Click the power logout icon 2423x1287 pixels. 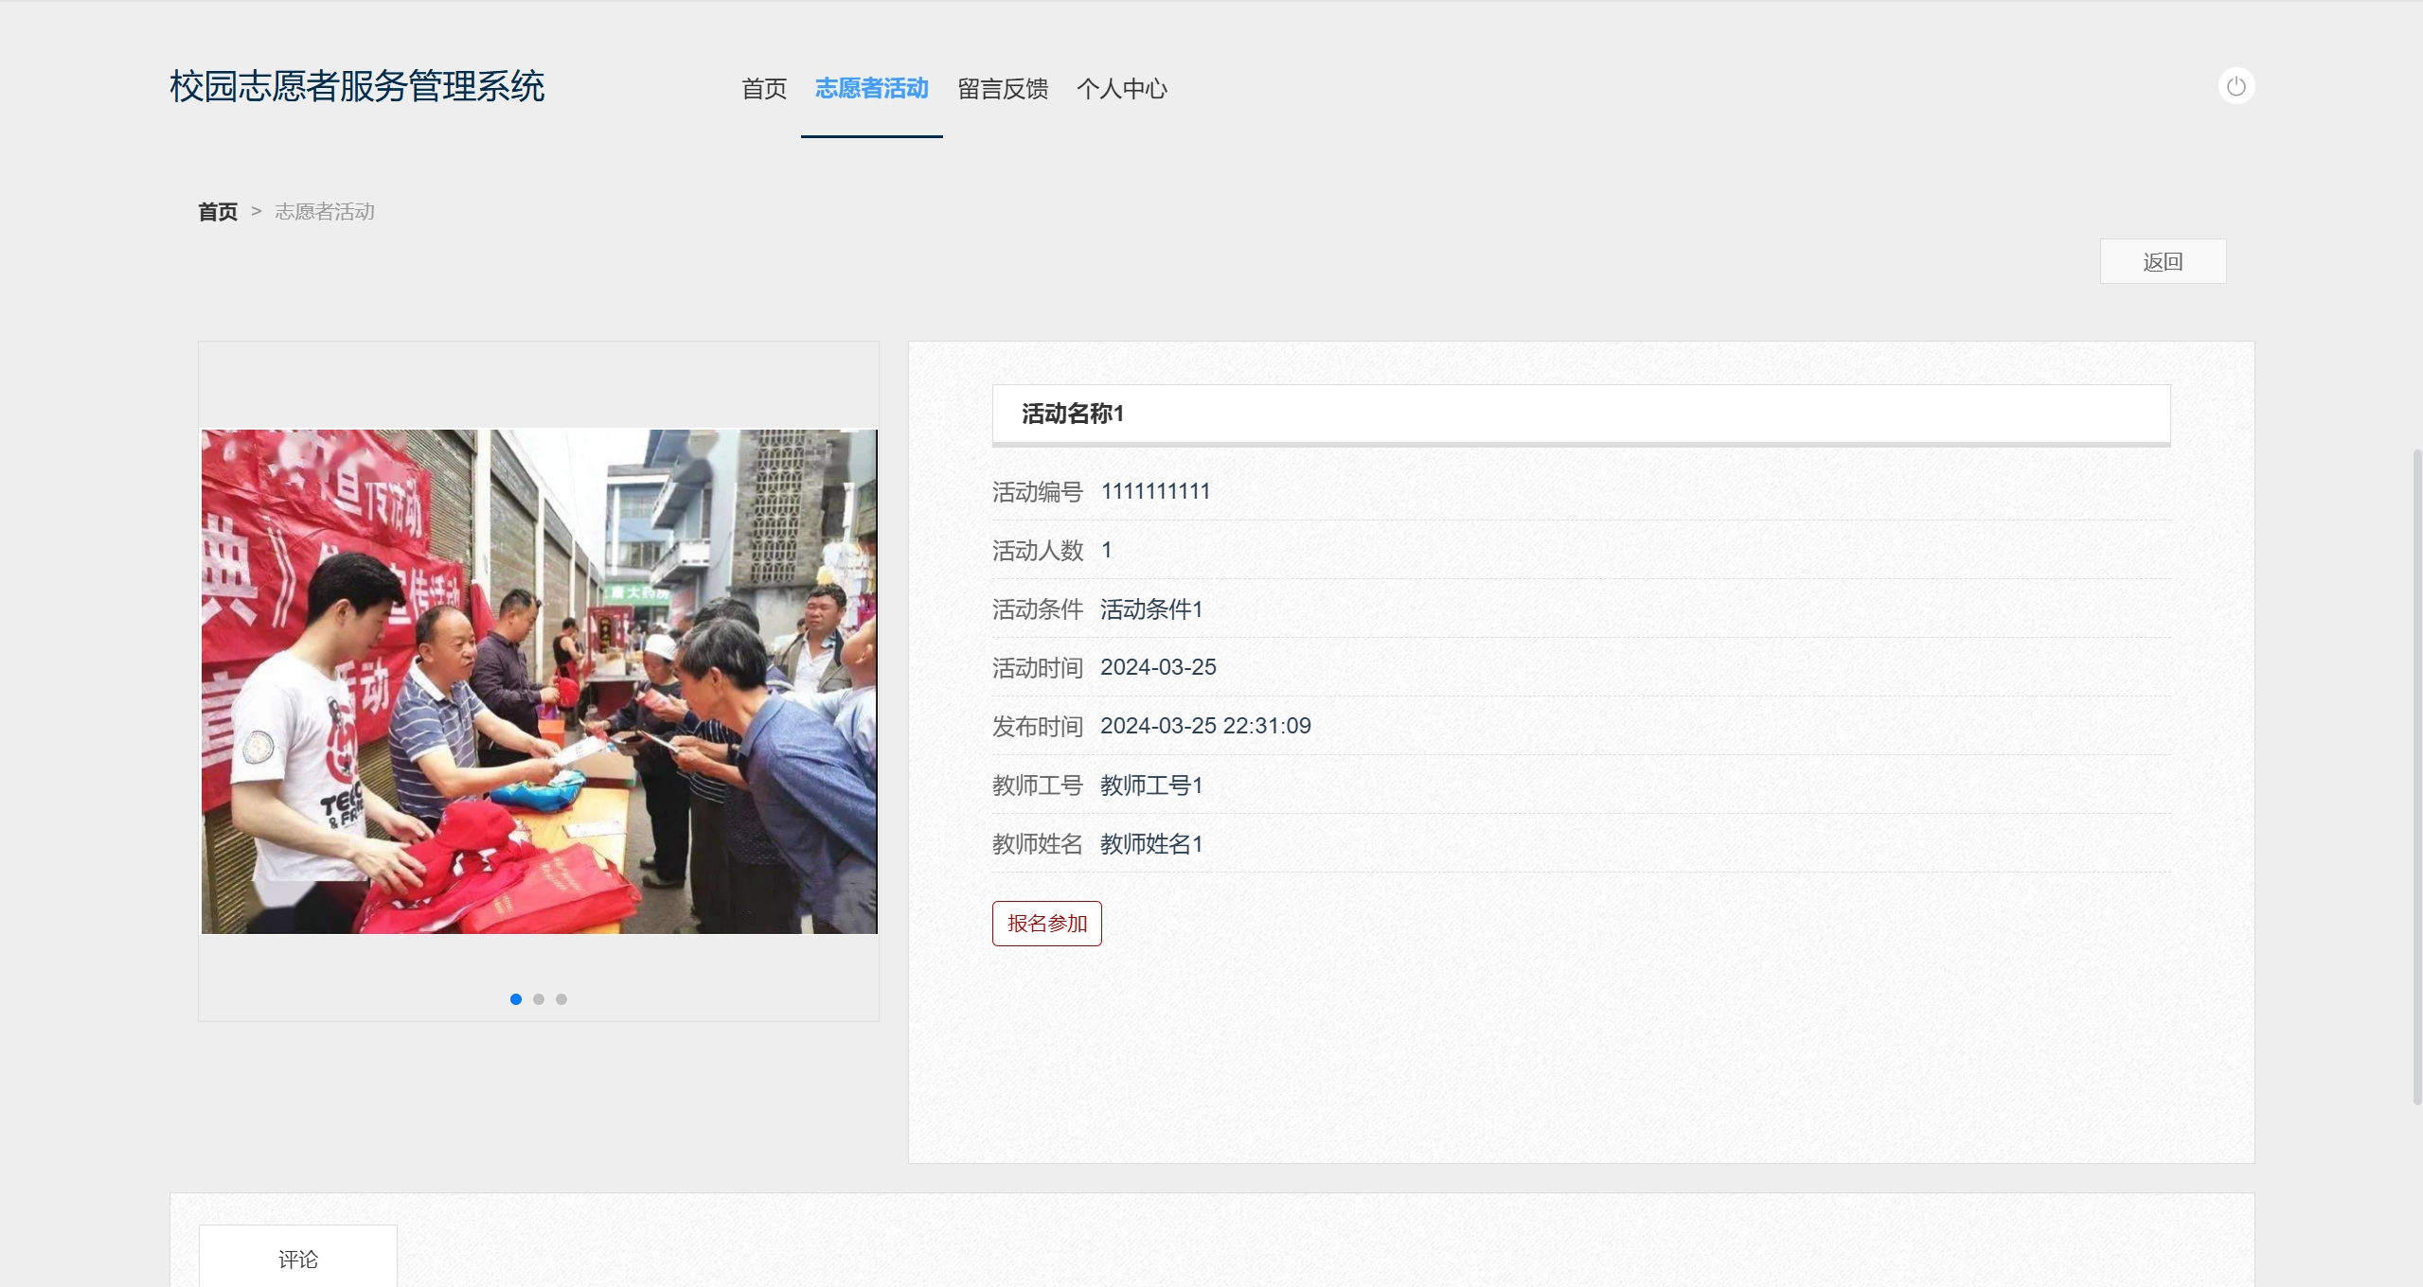pyautogui.click(x=2236, y=86)
